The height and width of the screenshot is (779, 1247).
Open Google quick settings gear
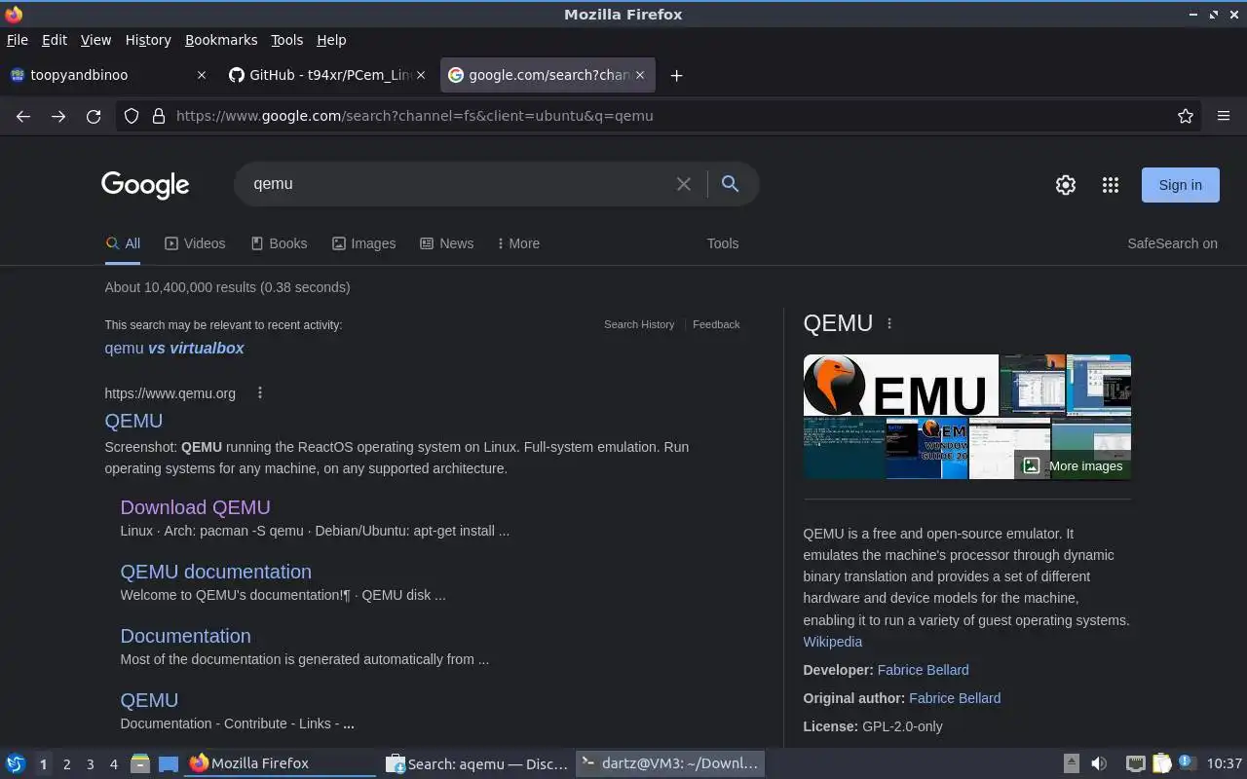coord(1066,185)
